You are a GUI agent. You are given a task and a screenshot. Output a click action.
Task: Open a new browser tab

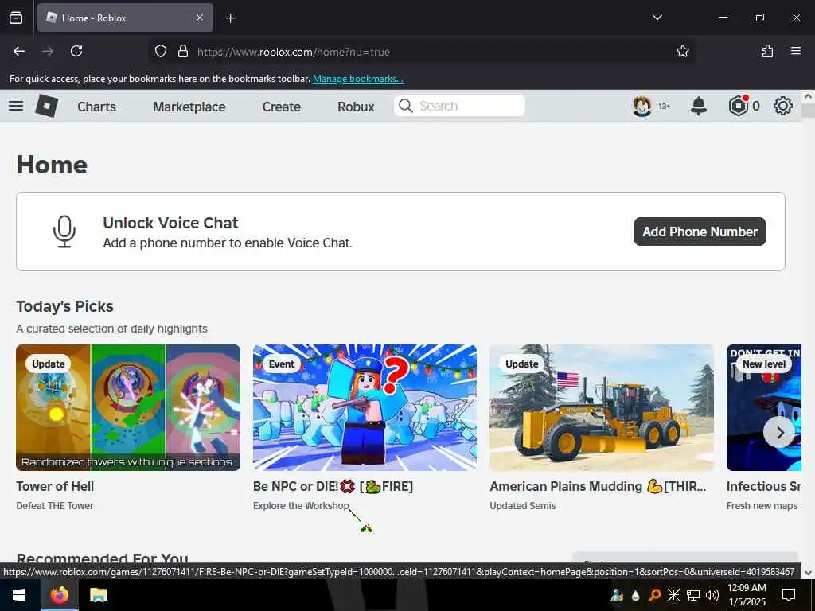[230, 18]
